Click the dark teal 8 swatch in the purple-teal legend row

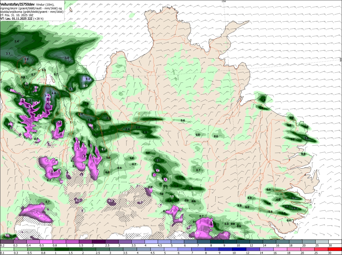(217, 242)
